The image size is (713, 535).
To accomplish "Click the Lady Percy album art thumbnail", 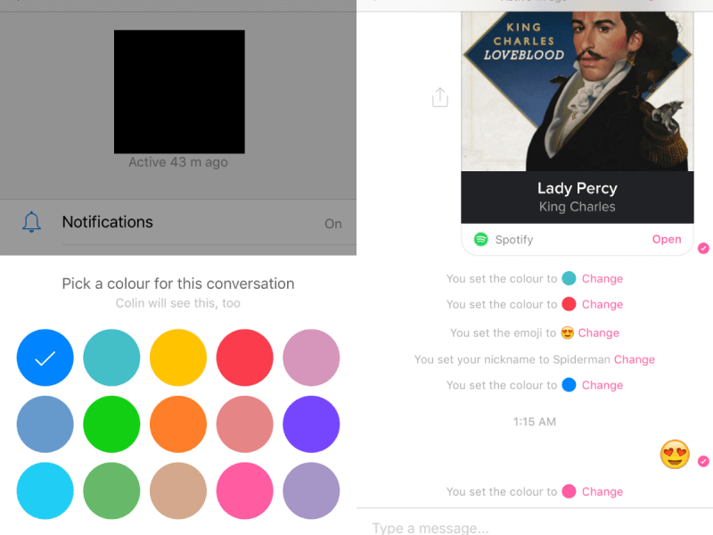I will 577,85.
